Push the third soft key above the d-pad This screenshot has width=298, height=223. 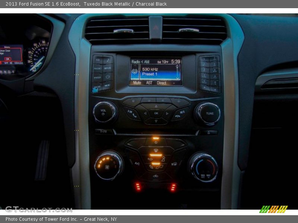[x=163, y=100]
